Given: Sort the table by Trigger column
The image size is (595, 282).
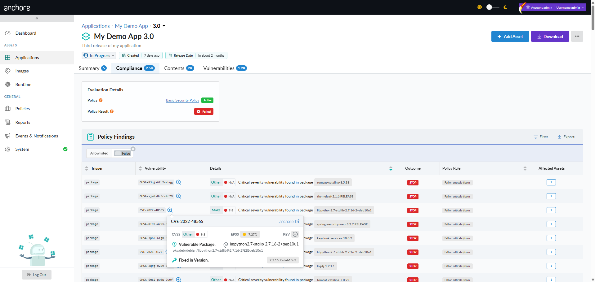Looking at the screenshot, I should (x=87, y=168).
